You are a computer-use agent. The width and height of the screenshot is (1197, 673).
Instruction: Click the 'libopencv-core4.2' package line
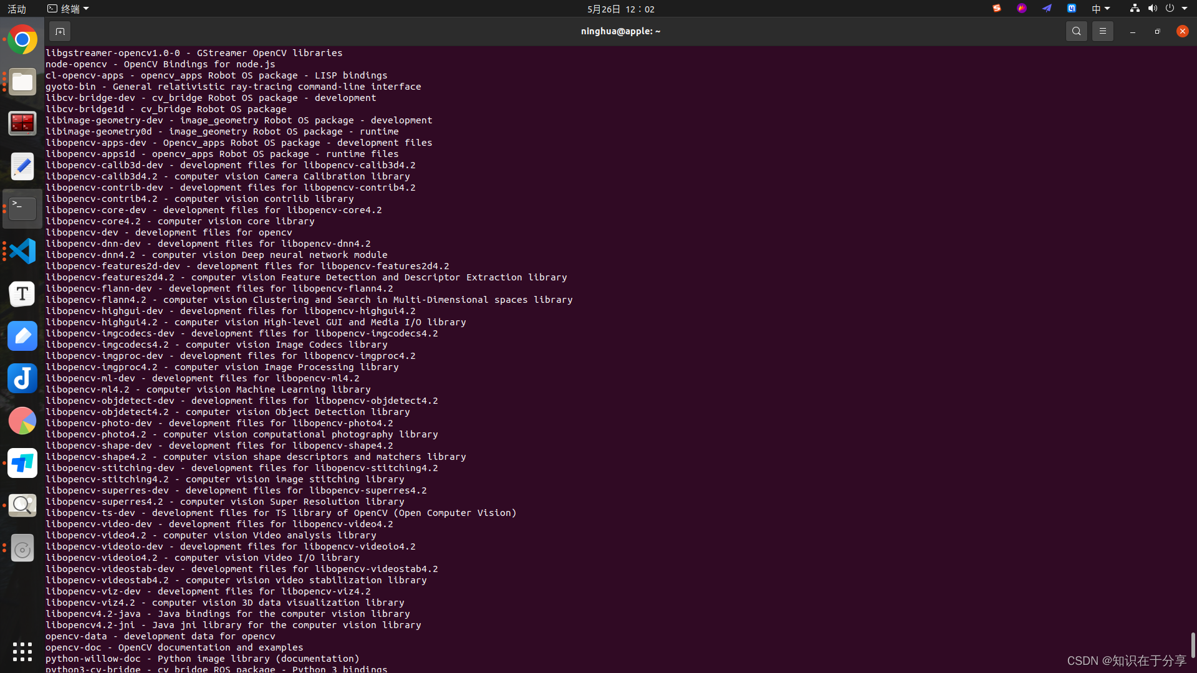180,221
